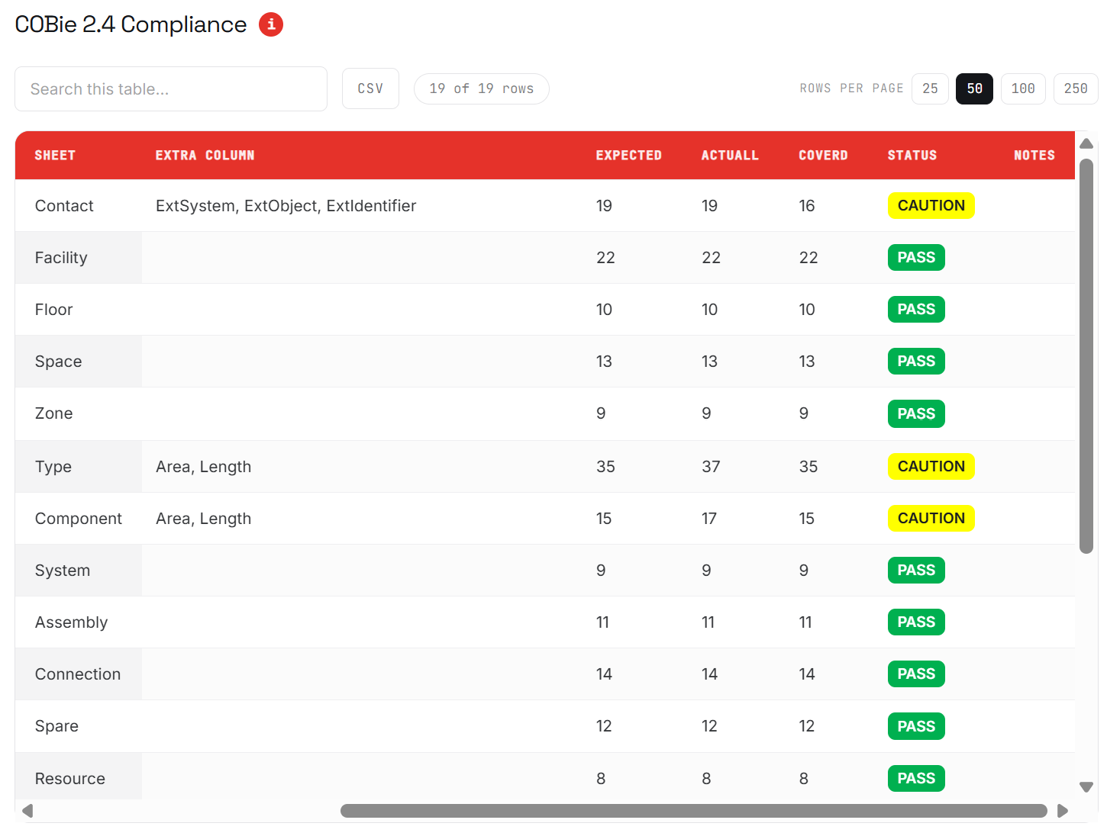Click the Expected value 14 in Connection row

pyautogui.click(x=604, y=674)
